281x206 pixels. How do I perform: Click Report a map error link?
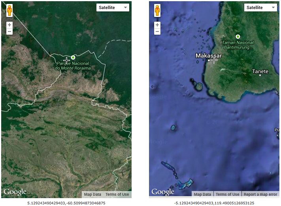(260, 195)
